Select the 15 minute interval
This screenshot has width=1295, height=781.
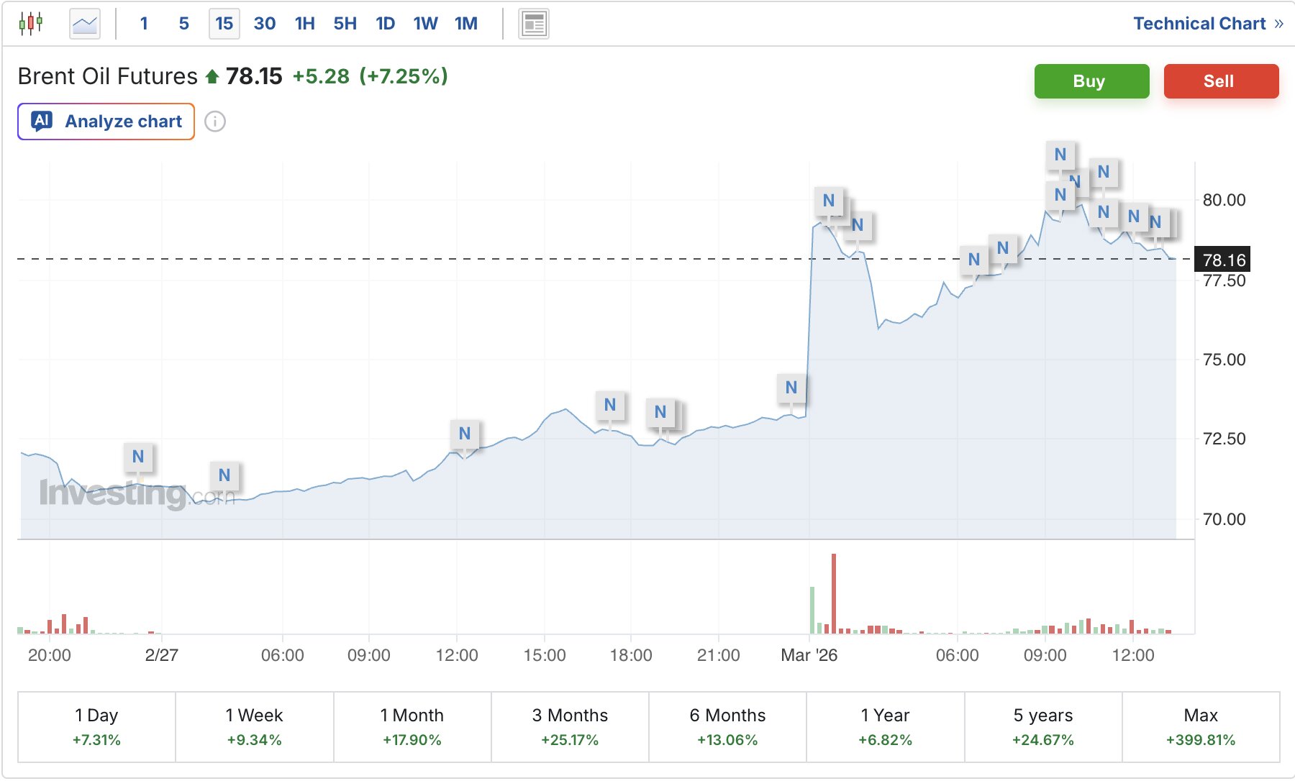pos(224,24)
